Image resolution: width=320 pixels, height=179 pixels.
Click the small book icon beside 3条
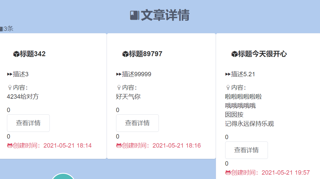point(1,29)
